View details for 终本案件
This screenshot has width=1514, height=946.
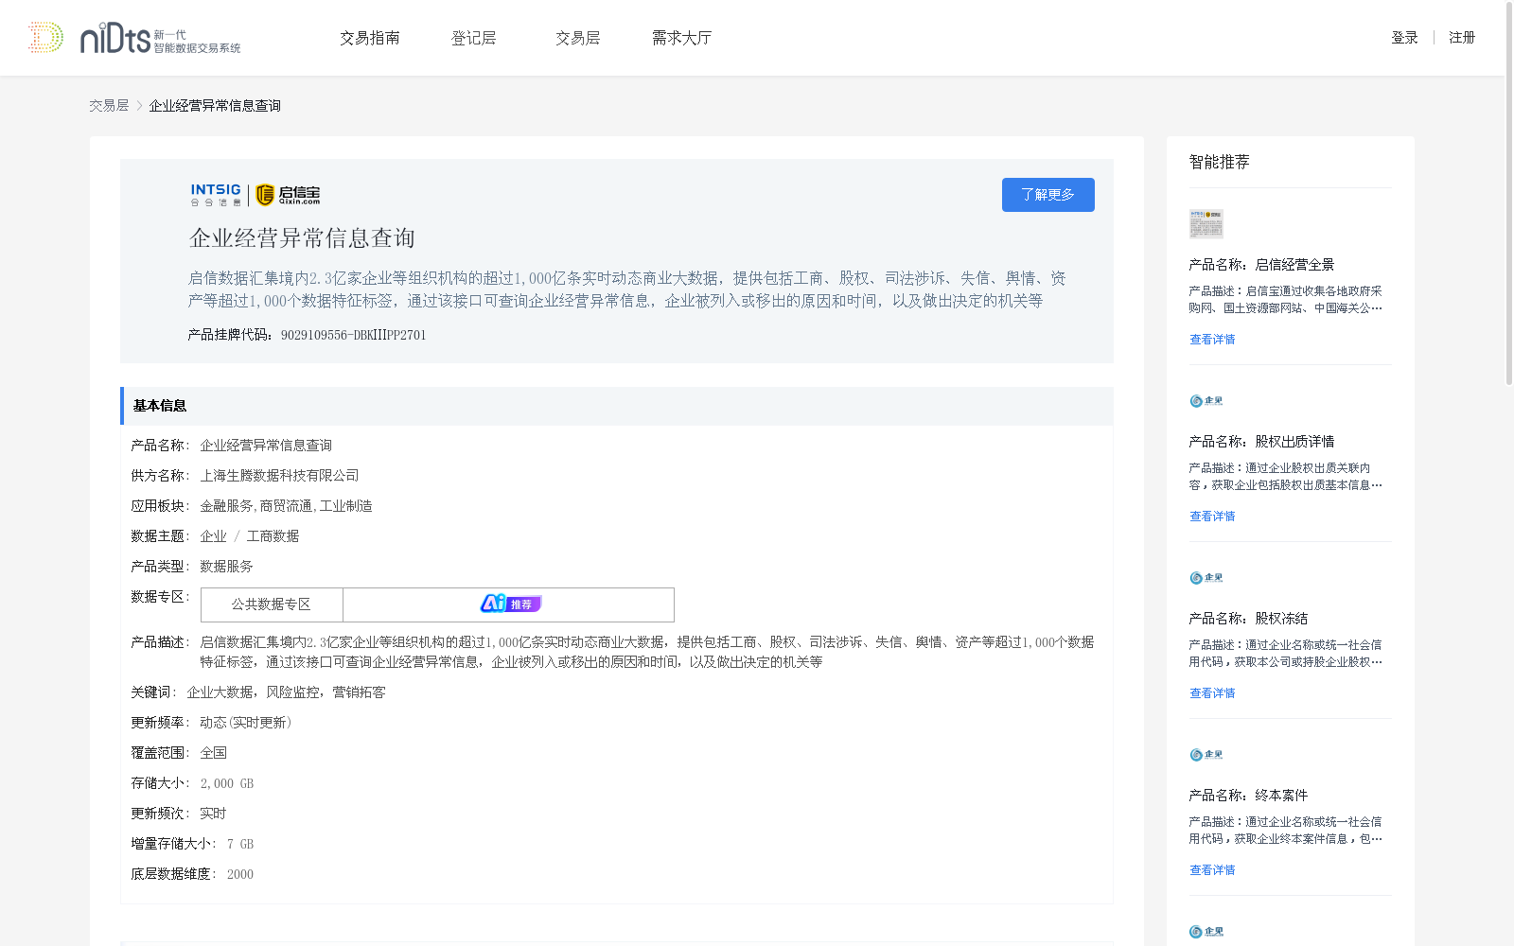tap(1212, 870)
